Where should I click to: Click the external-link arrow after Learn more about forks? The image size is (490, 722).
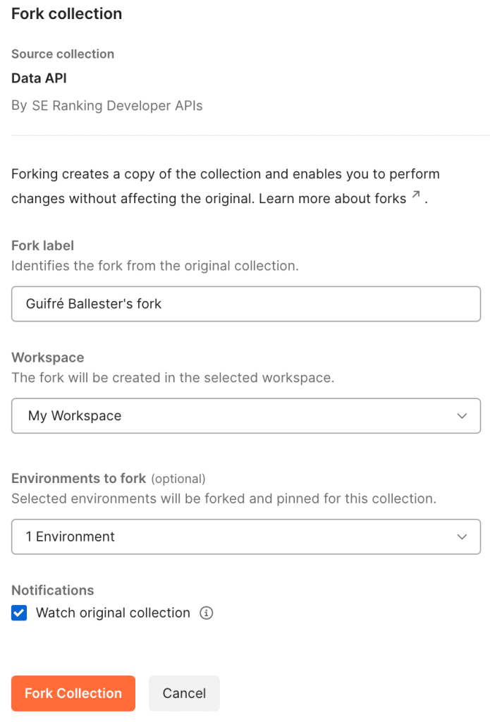(x=416, y=195)
